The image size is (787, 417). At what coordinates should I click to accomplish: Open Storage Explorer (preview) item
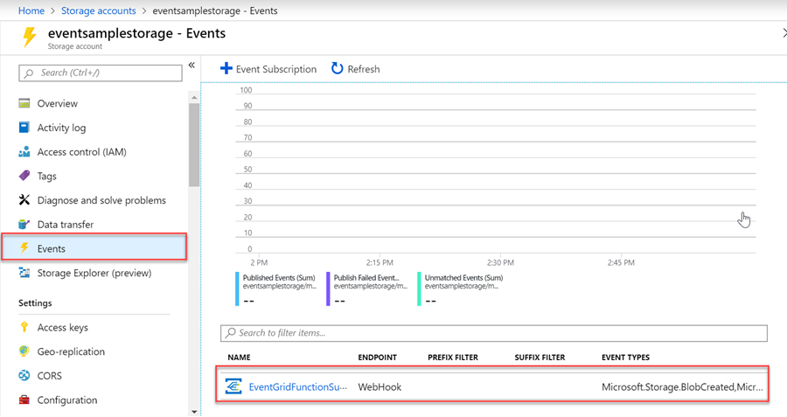(x=94, y=273)
